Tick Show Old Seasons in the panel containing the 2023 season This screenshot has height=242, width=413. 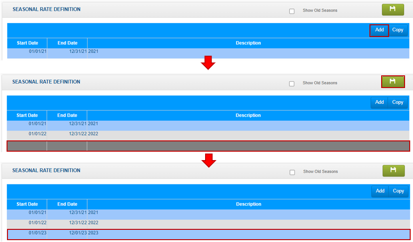(x=292, y=172)
